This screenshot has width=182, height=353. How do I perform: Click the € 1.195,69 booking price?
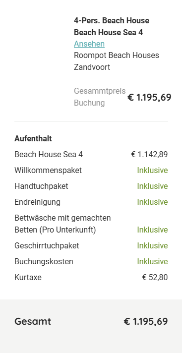tap(149, 98)
